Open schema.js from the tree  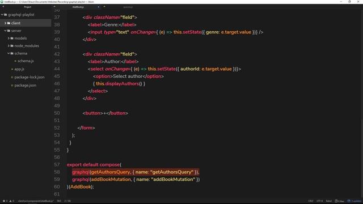pyautogui.click(x=26, y=61)
